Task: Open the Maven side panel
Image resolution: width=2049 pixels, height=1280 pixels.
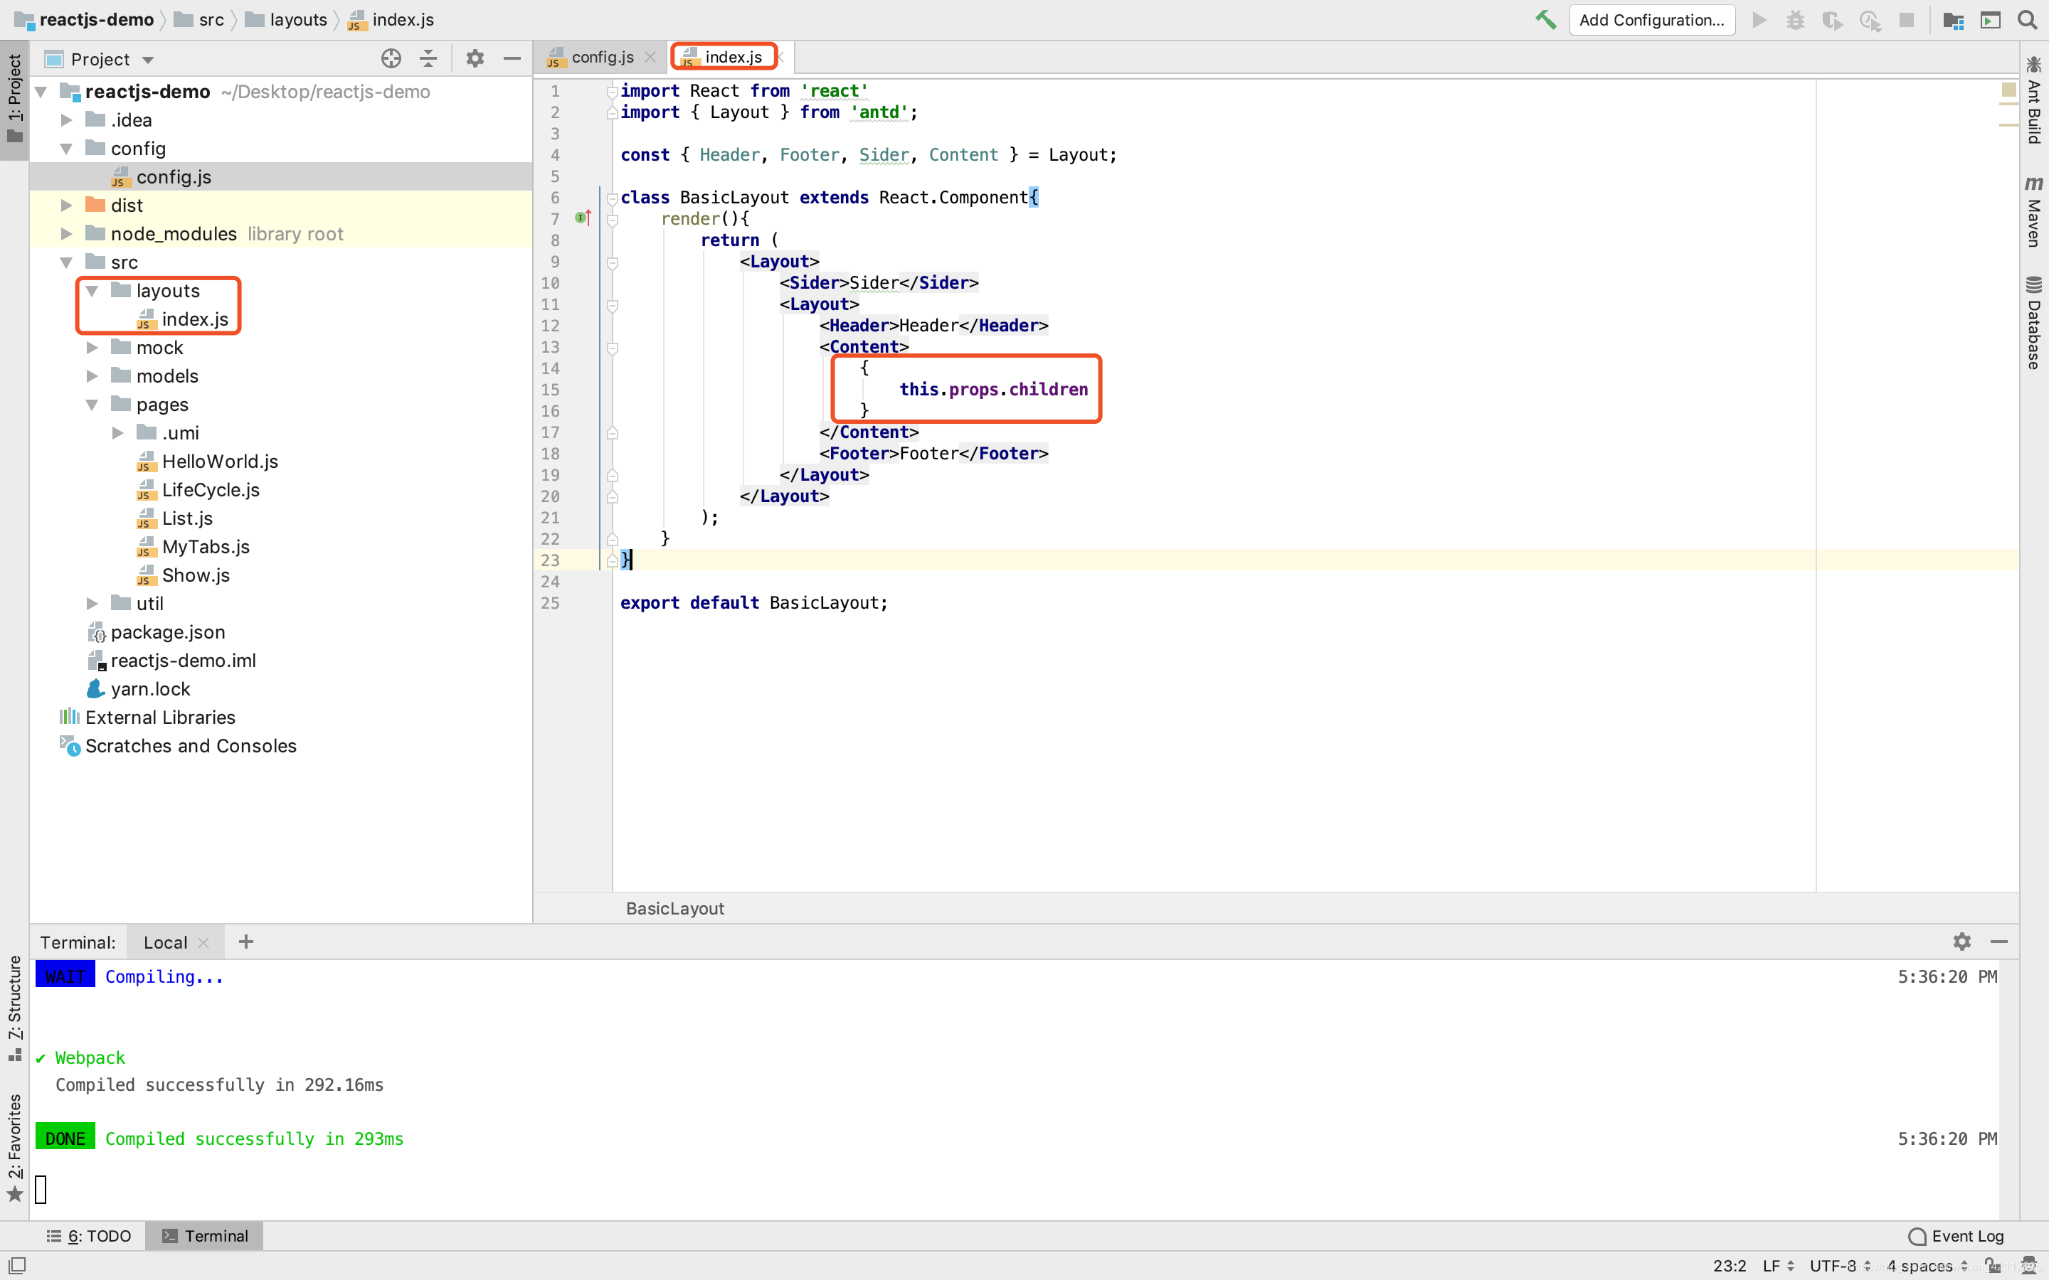Action: click(x=2034, y=212)
